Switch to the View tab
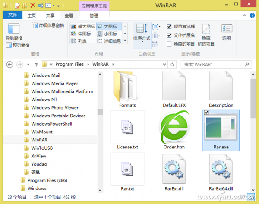This screenshot has height=204, width=259. point(69,16)
